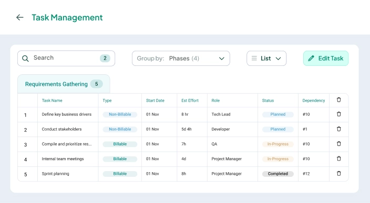Screen dimensions: 370x203
Task: Click the 4d effort value
Action: pyautogui.click(x=183, y=159)
